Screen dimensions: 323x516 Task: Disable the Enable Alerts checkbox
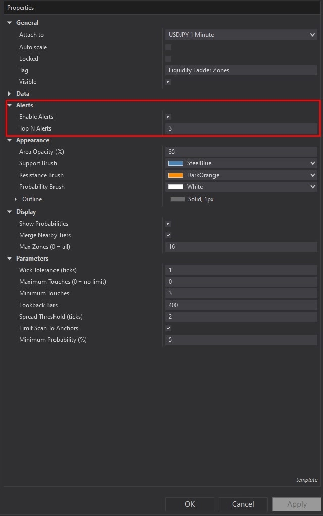tap(168, 117)
